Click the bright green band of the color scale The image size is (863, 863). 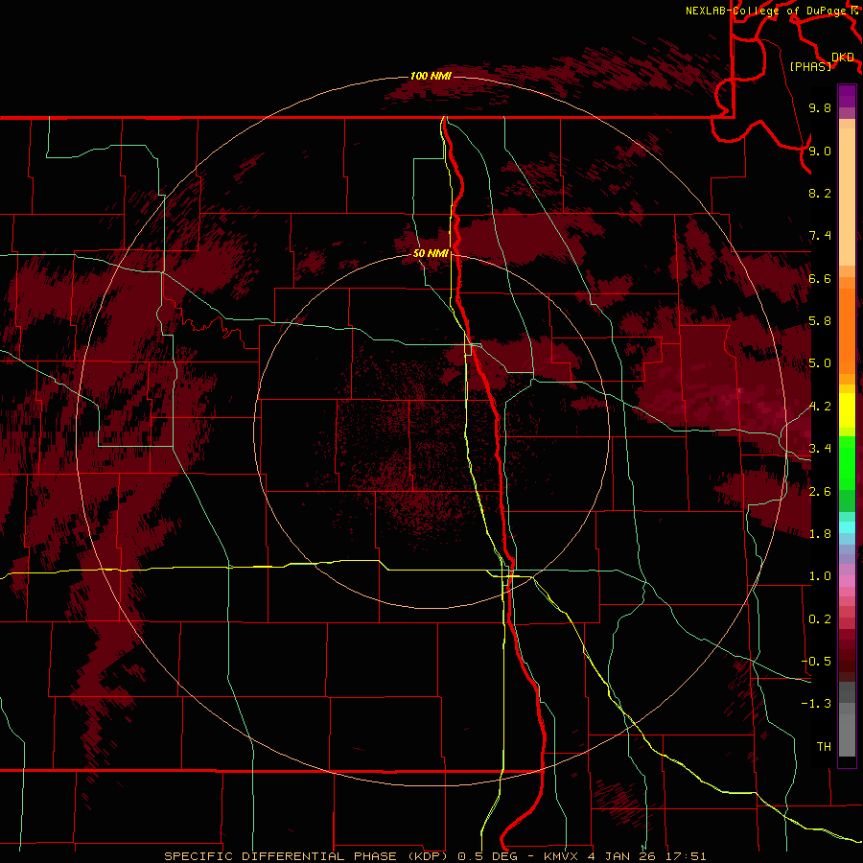pyautogui.click(x=847, y=462)
